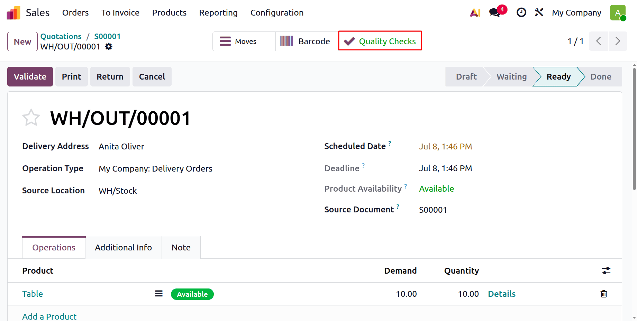Open the Products menu
Screen dimensions: 637x321
[169, 13]
